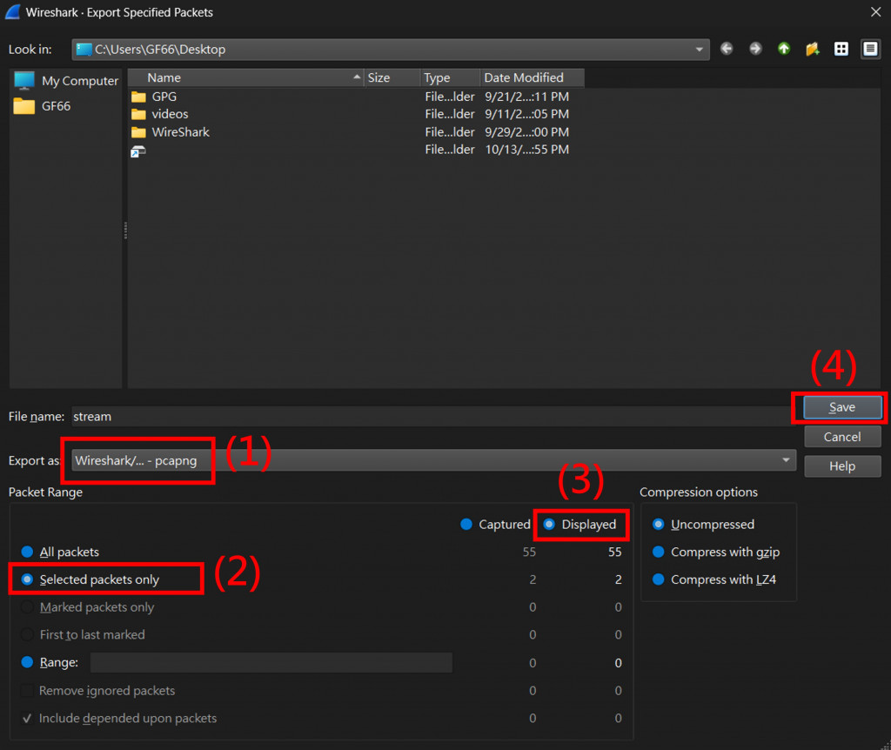Select the videos folder

point(160,114)
